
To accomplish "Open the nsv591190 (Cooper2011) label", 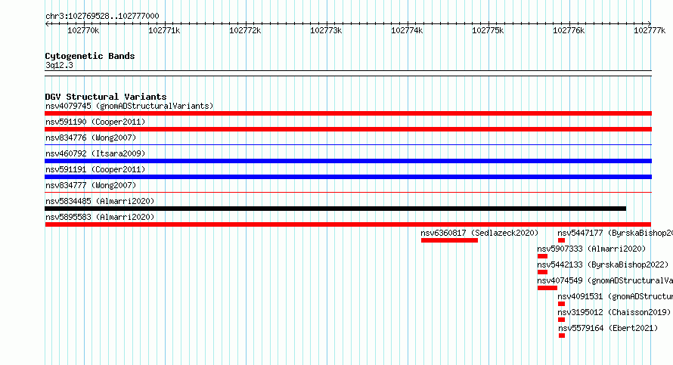I will tap(95, 122).
